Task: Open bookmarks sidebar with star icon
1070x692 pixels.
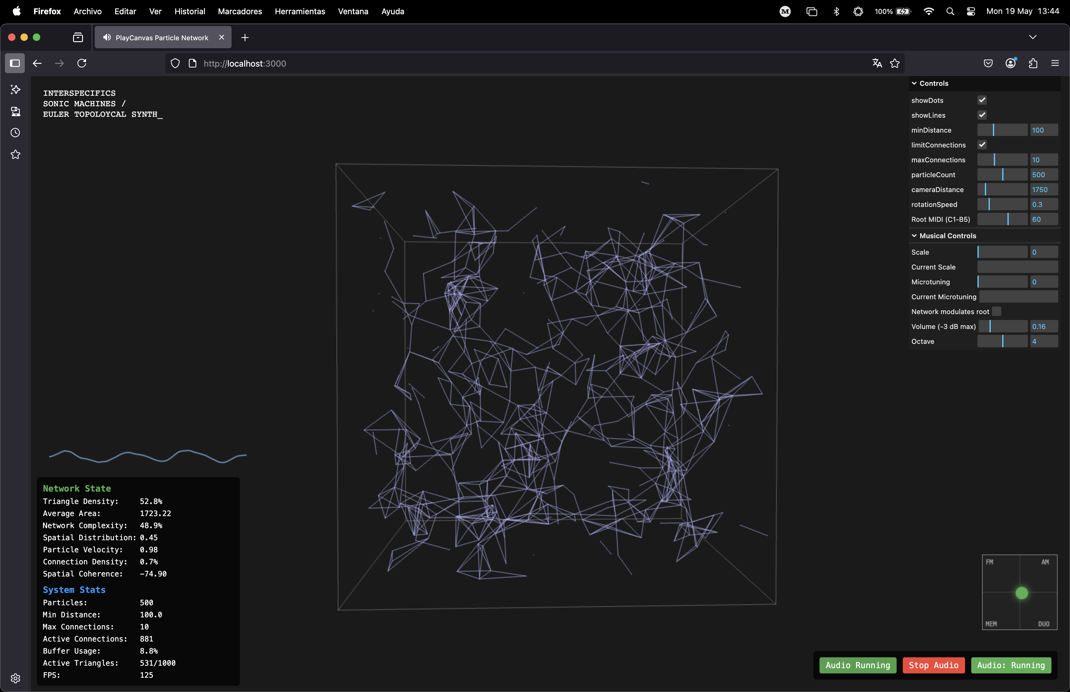Action: 15,155
